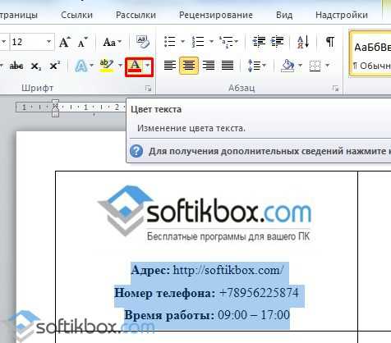
Task: Click the Shrink Font icon
Action: [x=82, y=43]
